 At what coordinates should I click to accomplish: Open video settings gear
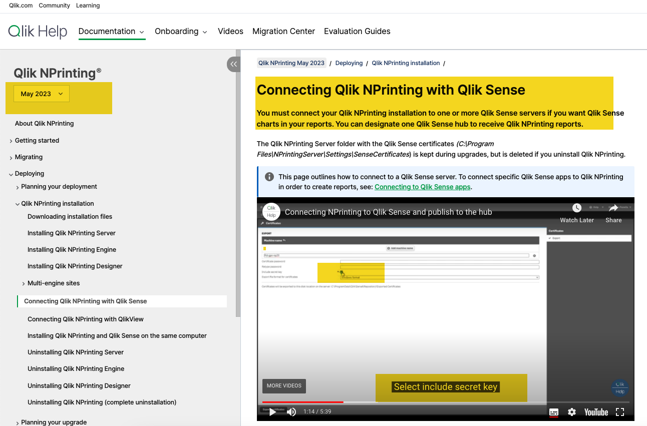click(x=572, y=412)
